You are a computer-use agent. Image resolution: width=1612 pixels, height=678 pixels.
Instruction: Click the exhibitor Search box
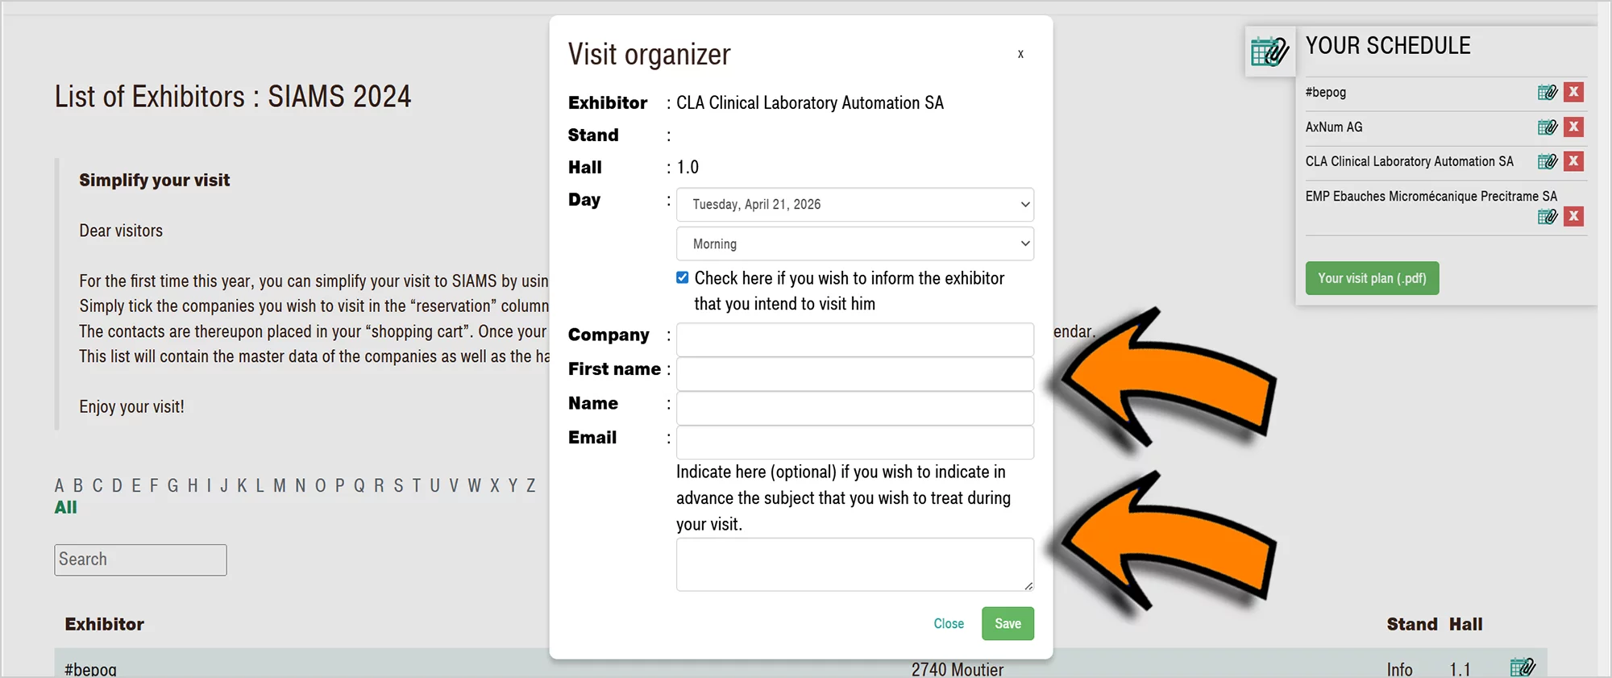click(x=140, y=559)
